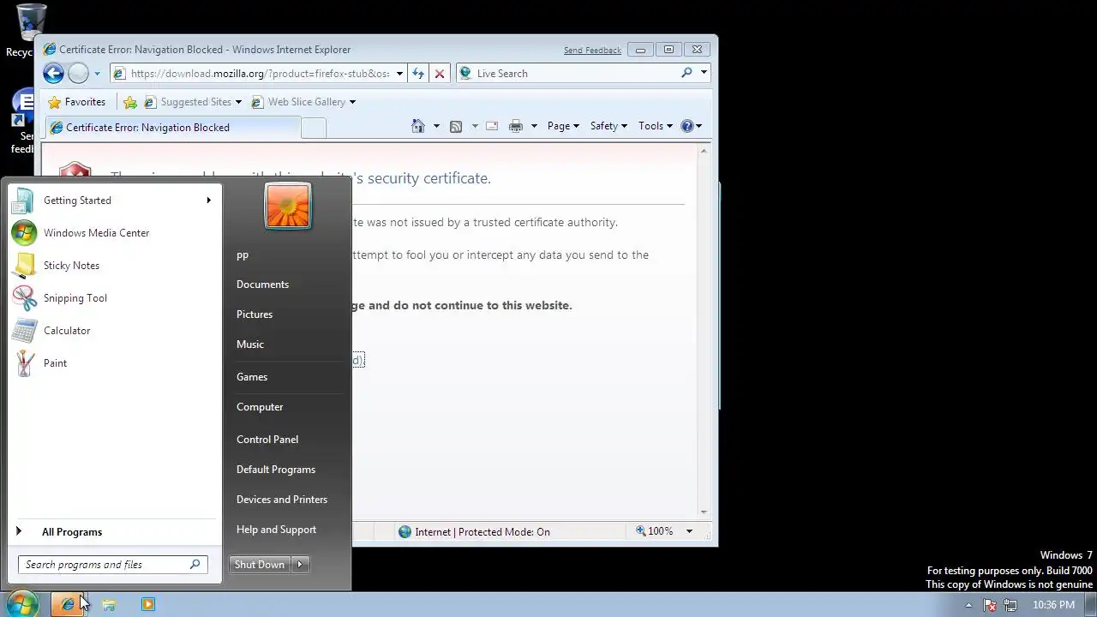1097x617 pixels.
Task: Click the download.mozilla.org address bar
Action: tap(259, 74)
